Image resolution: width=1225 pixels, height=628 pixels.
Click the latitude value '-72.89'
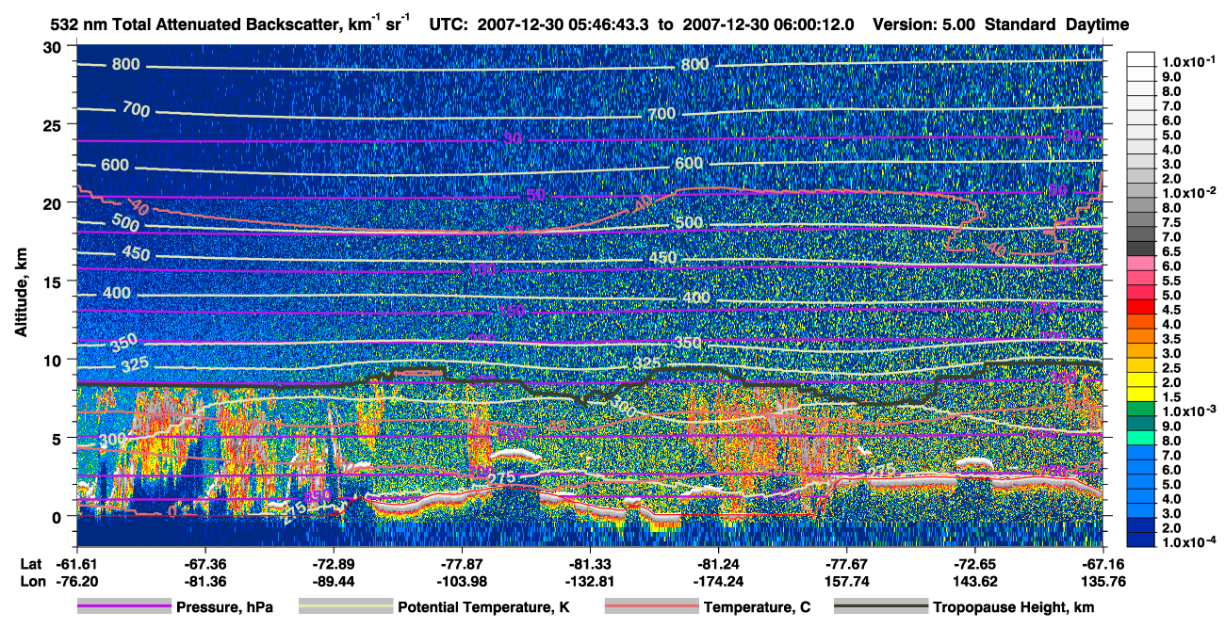(333, 564)
